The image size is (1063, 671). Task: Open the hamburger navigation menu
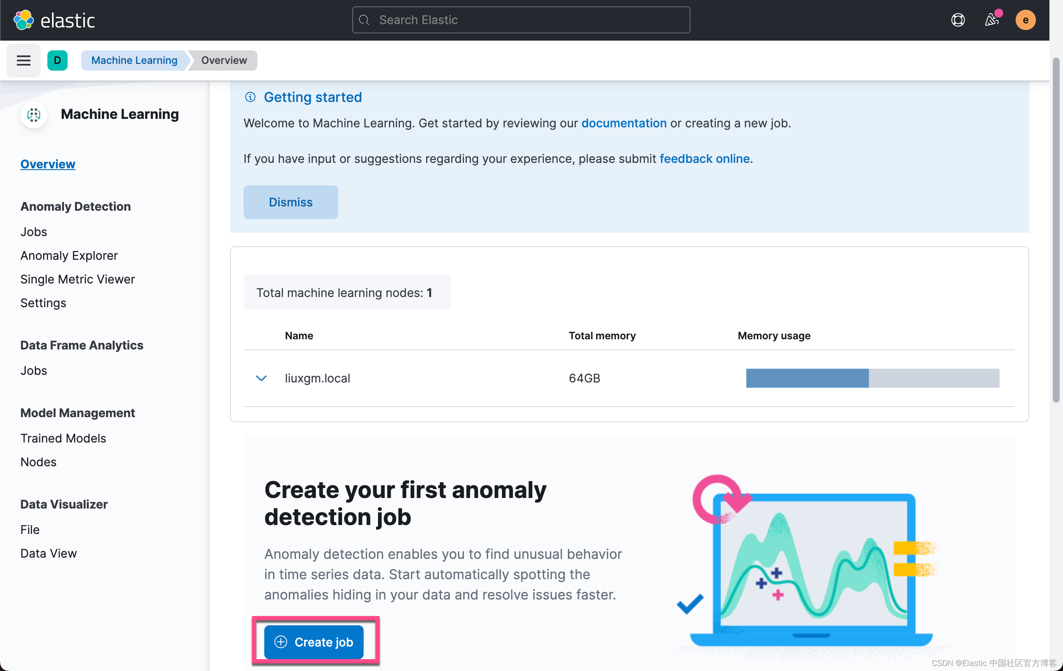(23, 60)
